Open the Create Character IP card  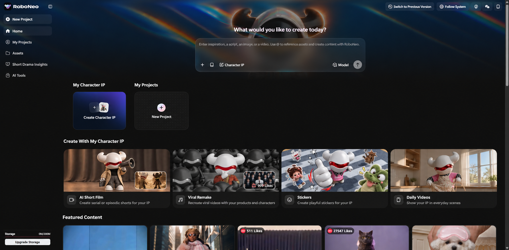(99, 111)
